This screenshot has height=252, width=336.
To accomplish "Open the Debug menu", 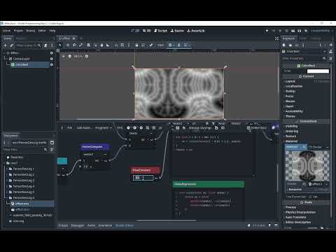I will pyautogui.click(x=30, y=31).
